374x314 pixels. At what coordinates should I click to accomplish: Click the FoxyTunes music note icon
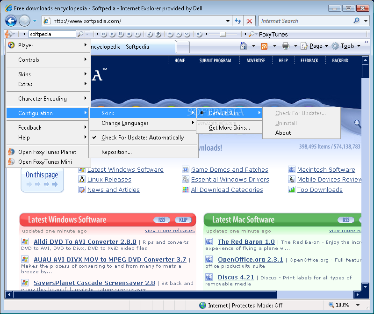150,34
